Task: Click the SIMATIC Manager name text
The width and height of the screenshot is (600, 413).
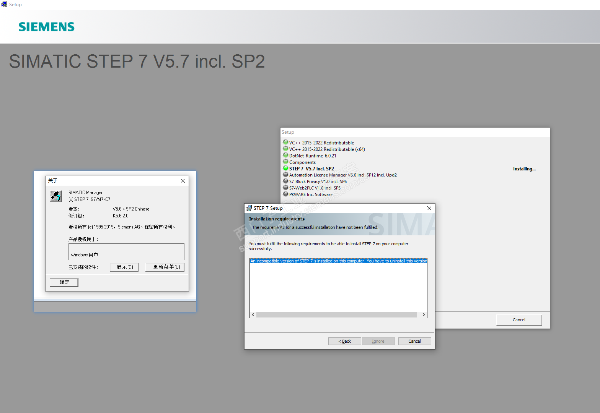Action: point(85,193)
